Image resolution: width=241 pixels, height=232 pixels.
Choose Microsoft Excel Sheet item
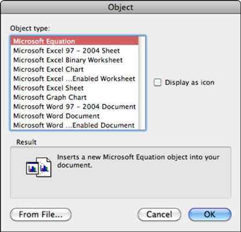click(75, 88)
